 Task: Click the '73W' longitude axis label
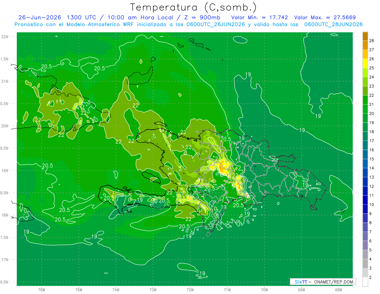tap(153, 290)
